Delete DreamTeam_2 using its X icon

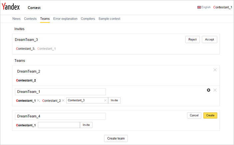coord(215,70)
